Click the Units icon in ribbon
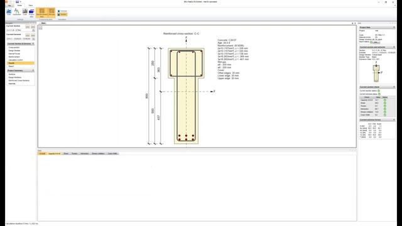The height and width of the screenshot is (226, 402). 9,12
